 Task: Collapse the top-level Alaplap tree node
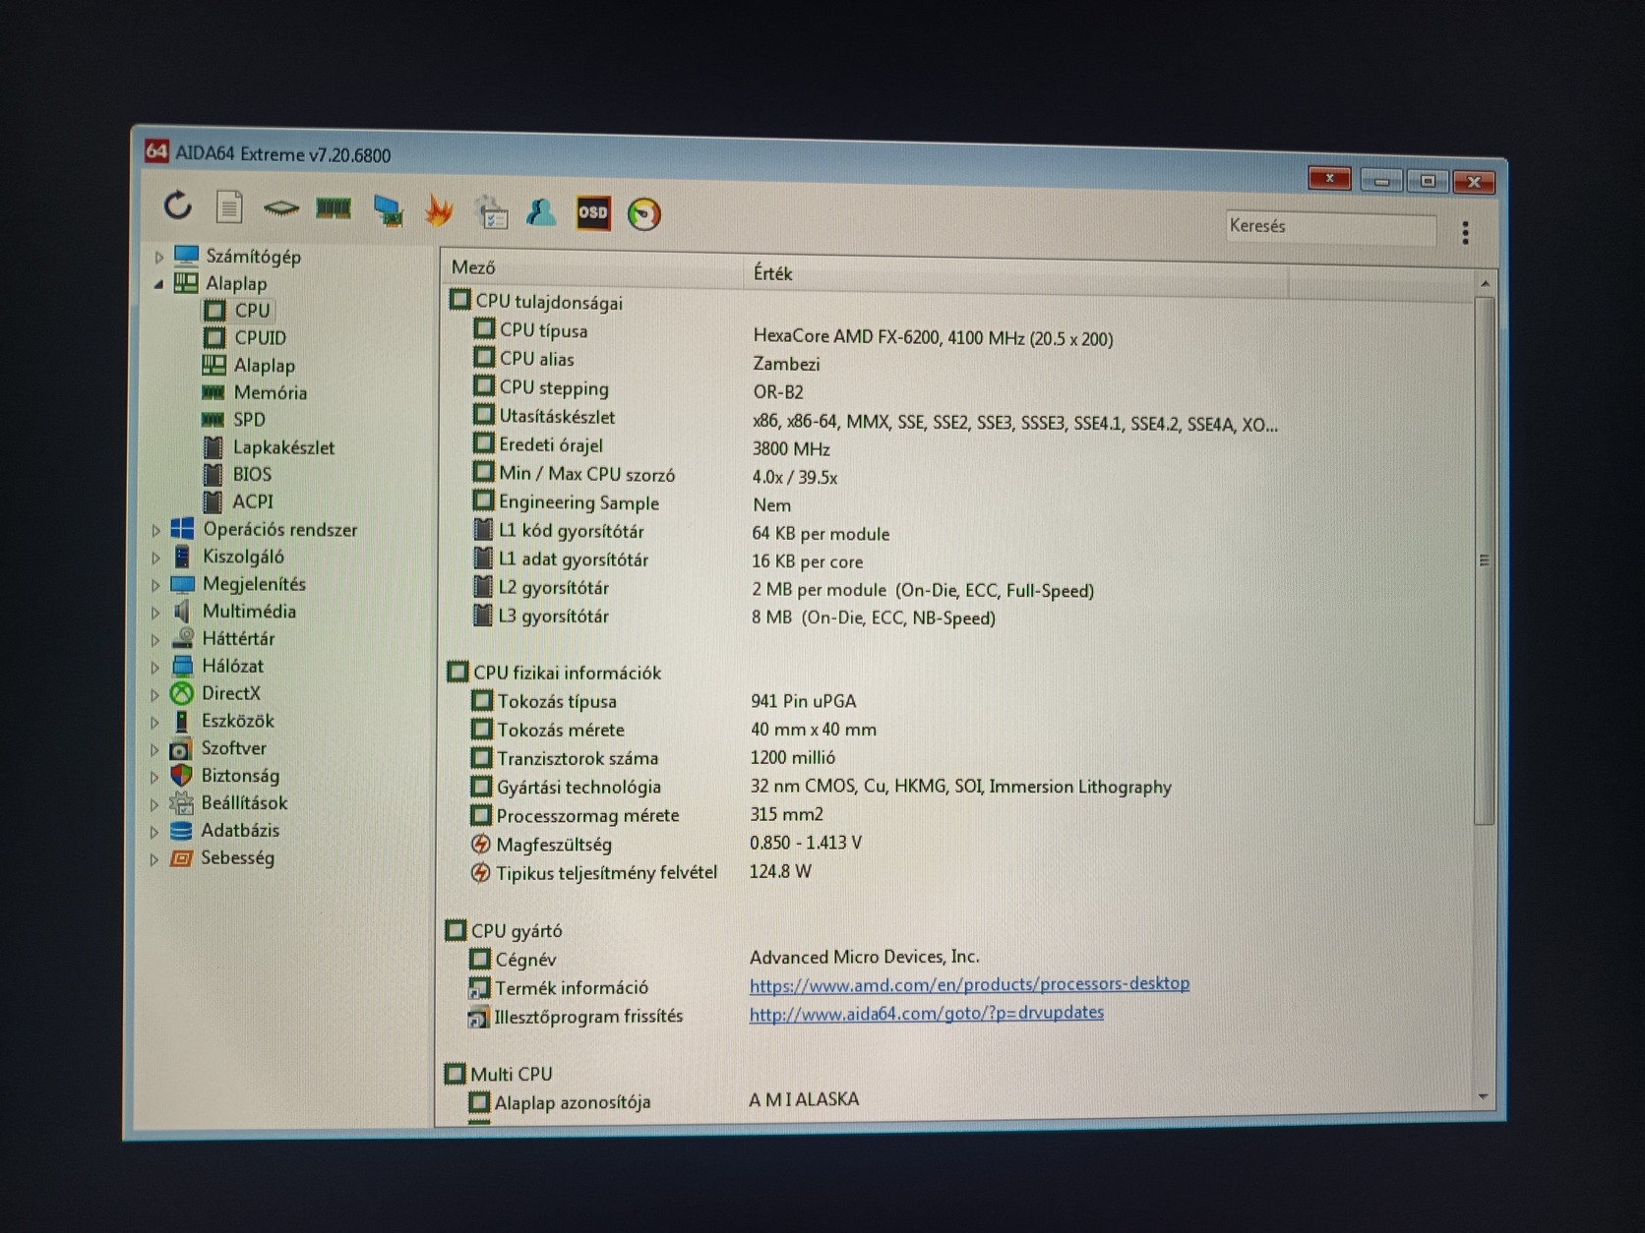(158, 284)
